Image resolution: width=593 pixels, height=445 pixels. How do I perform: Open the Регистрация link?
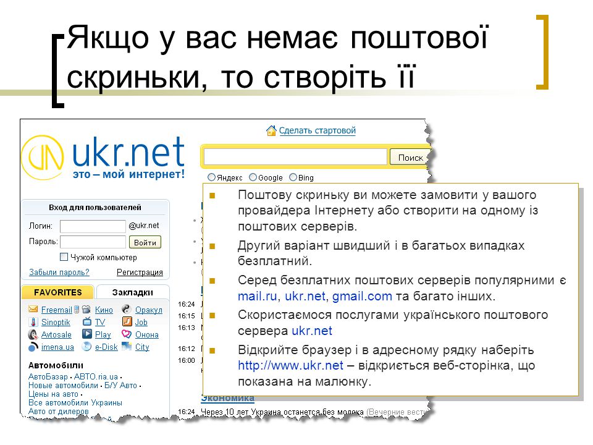click(x=140, y=272)
